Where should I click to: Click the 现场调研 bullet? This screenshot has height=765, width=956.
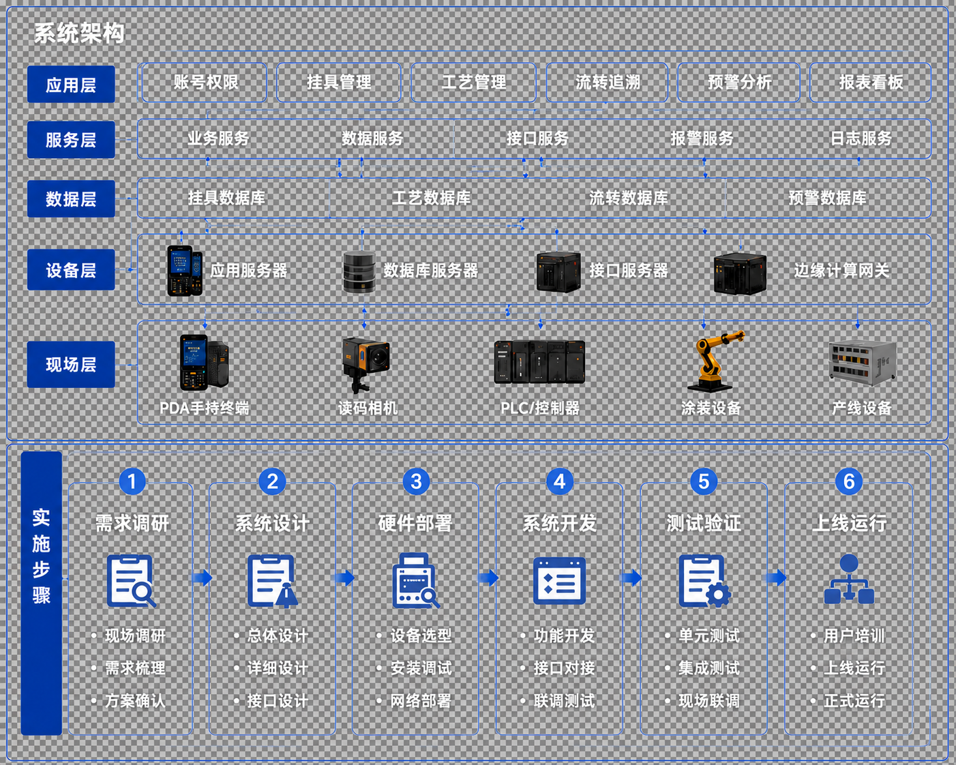click(x=135, y=636)
